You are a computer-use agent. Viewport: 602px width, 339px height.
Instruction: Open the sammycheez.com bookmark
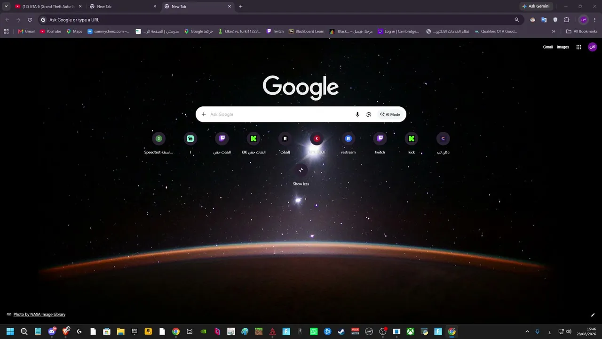point(109,32)
